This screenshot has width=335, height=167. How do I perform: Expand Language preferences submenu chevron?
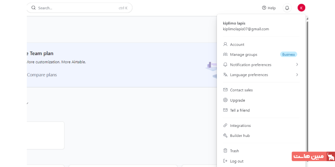[x=297, y=75]
